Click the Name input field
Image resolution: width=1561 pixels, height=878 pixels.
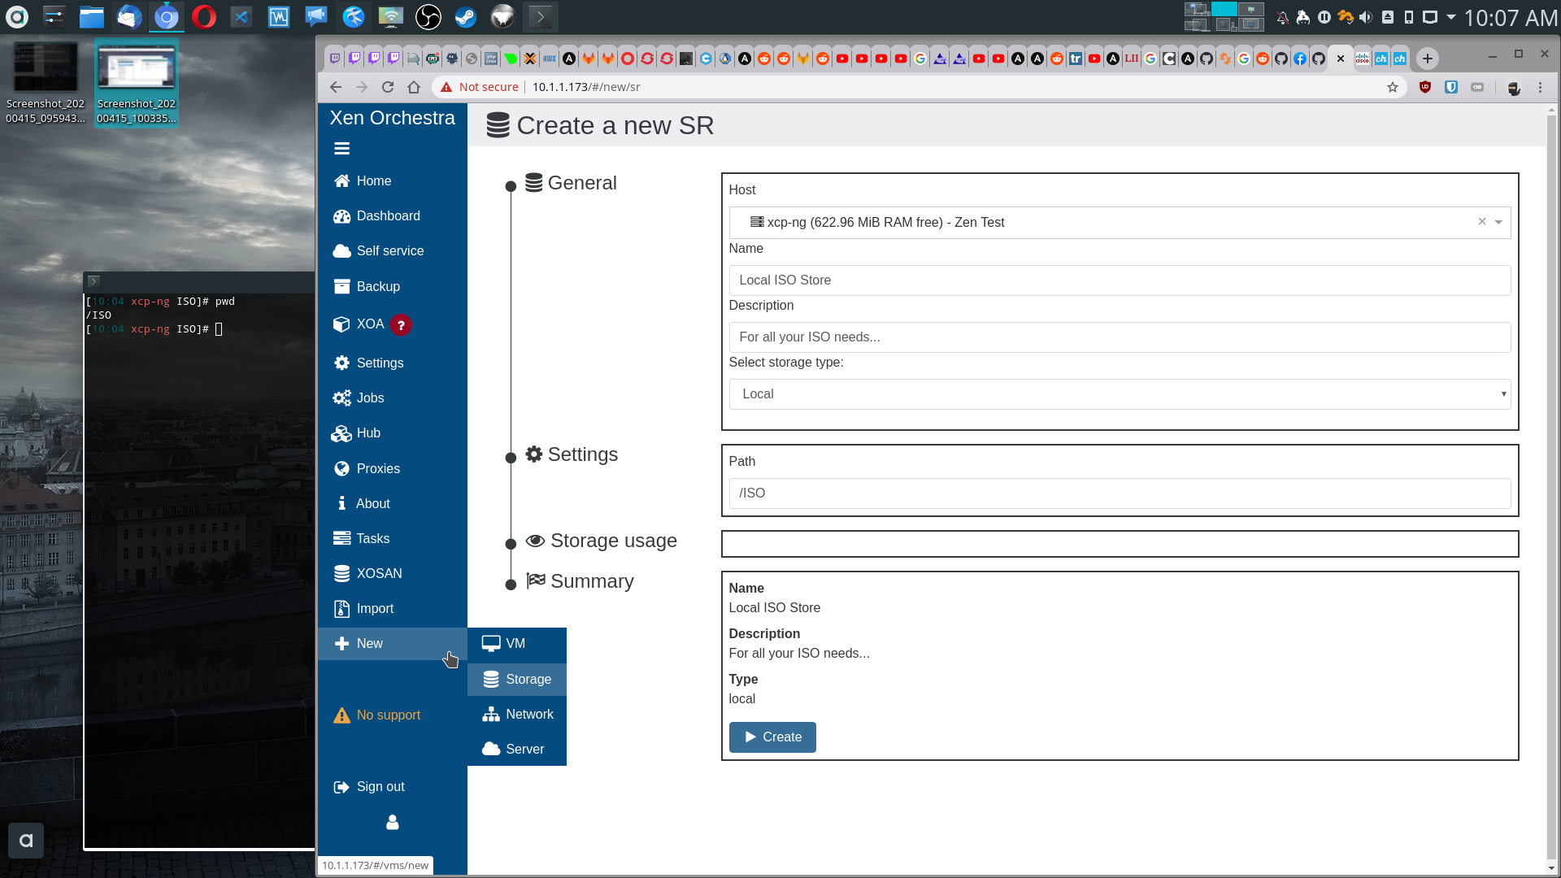1120,280
